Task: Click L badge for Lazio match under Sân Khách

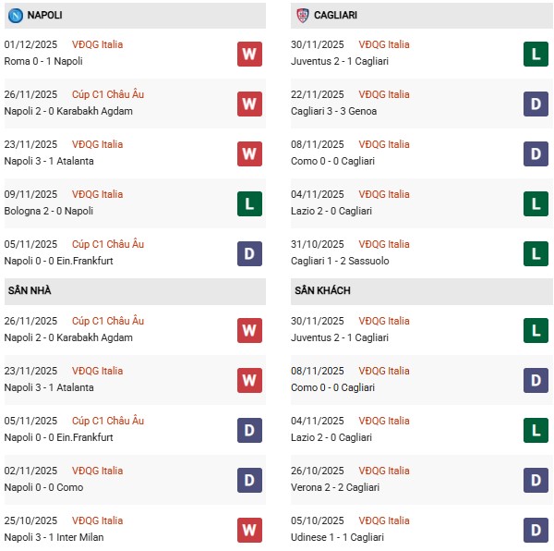Action: point(536,430)
